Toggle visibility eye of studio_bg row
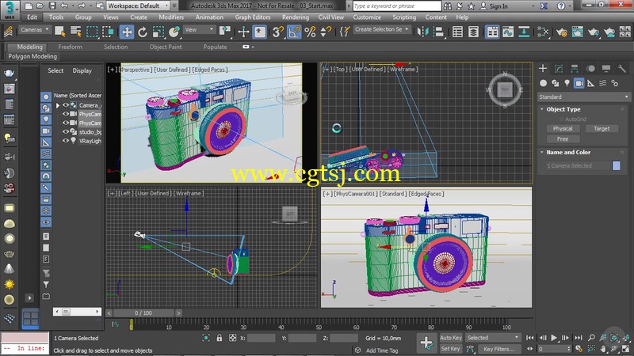634x356 pixels. tap(65, 131)
